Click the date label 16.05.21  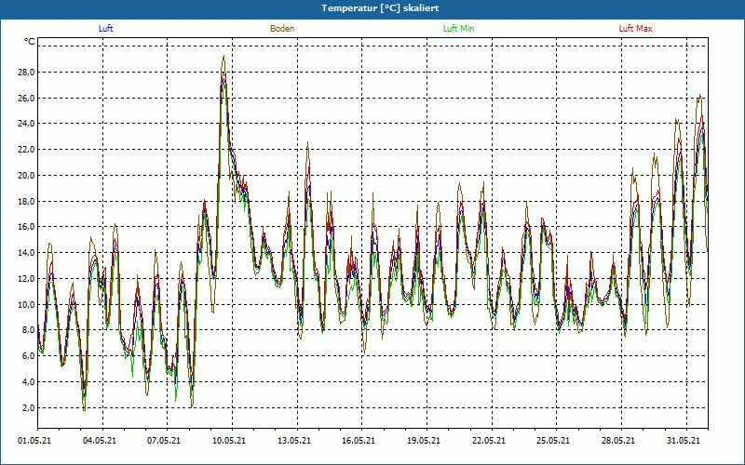click(359, 441)
